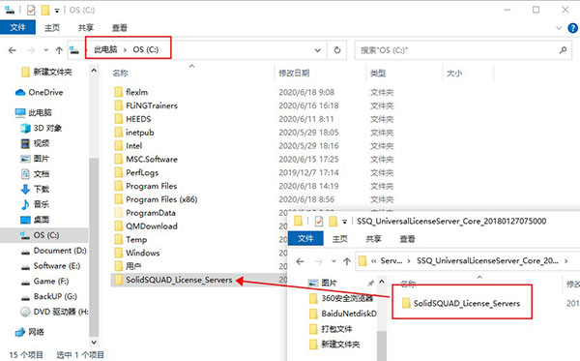Open the 查看 tab in SSQ_UniversalLicenseServer window
This screenshot has width=580, height=361.
407,239
